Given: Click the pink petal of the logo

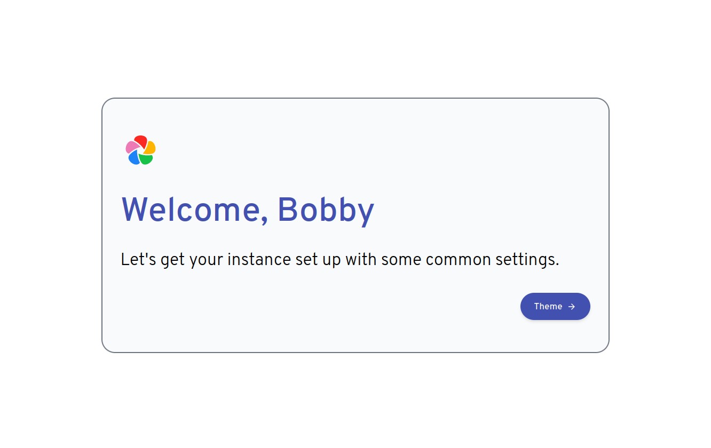Looking at the screenshot, I should (x=132, y=147).
